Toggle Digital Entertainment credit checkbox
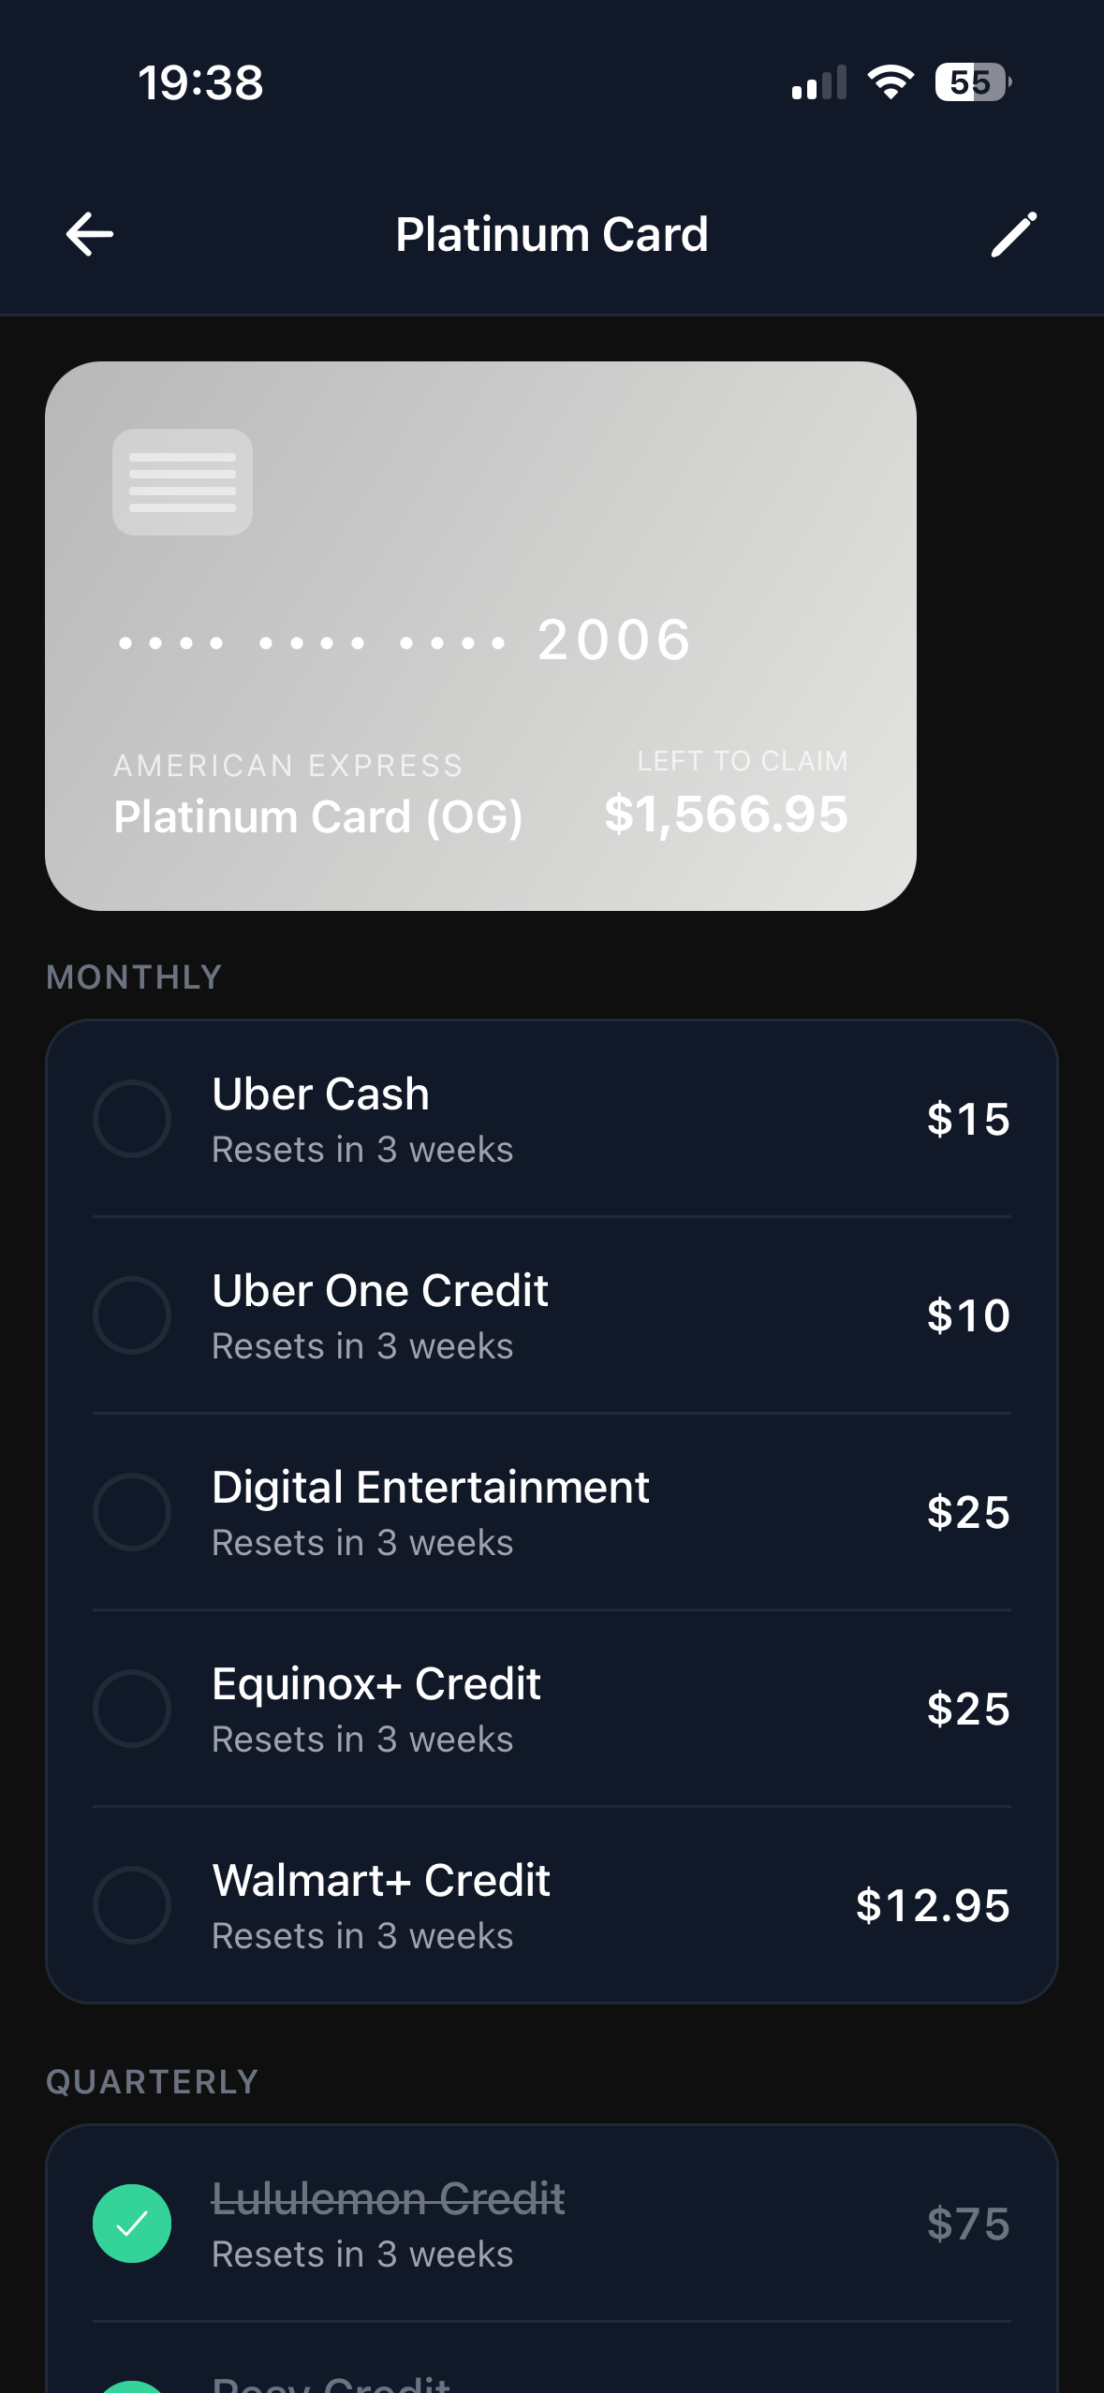The width and height of the screenshot is (1104, 2393). pos(132,1512)
